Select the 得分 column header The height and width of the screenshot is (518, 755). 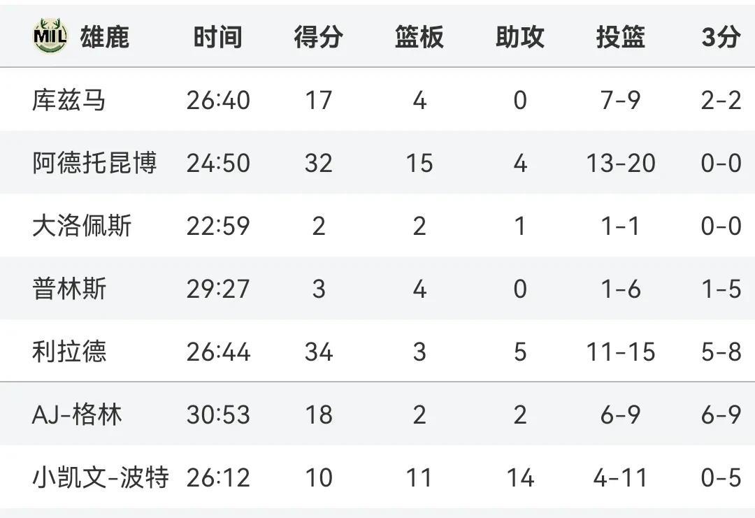pyautogui.click(x=318, y=37)
